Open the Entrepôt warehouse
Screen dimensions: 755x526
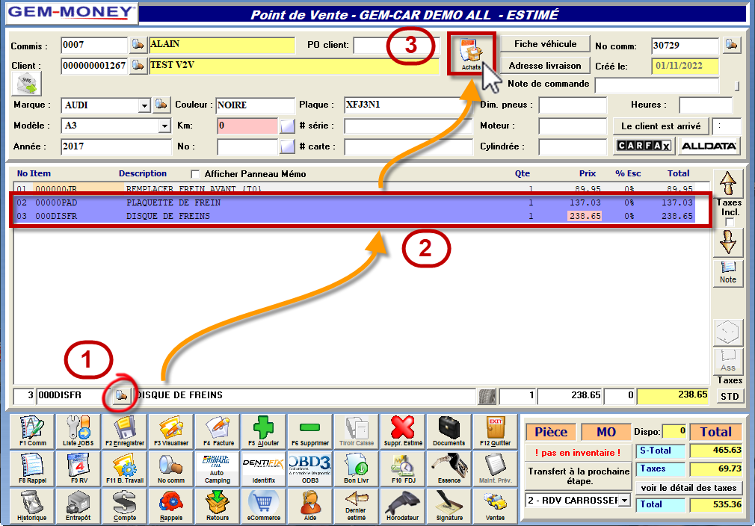pos(78,506)
